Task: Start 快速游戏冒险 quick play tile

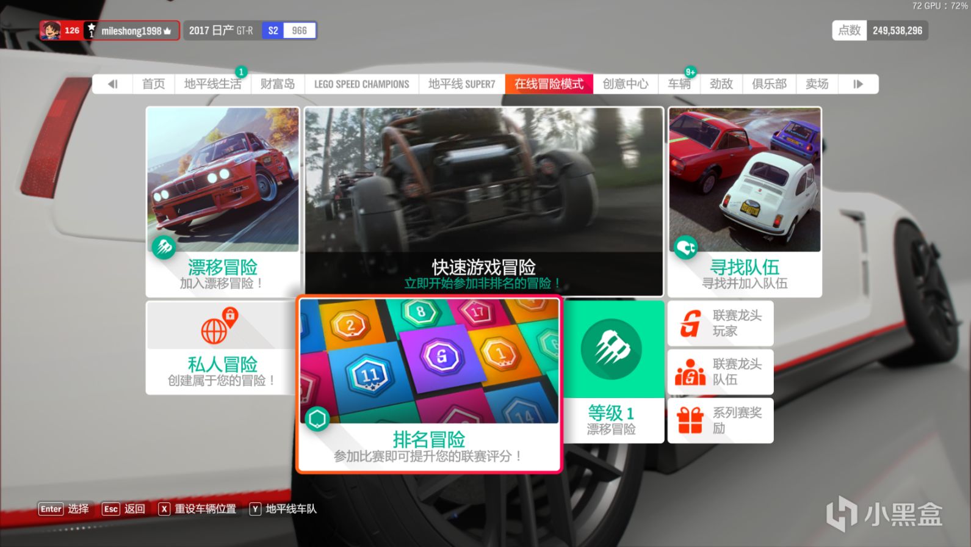Action: (483, 202)
